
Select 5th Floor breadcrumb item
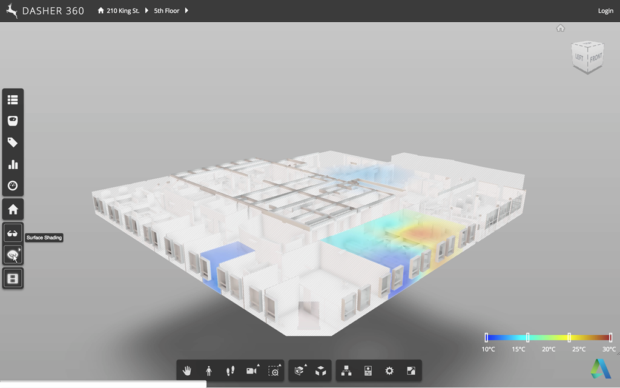[167, 11]
